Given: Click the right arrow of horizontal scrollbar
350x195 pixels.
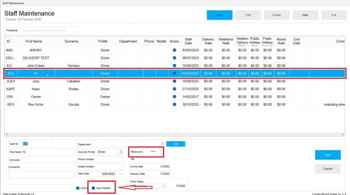Looking at the screenshot, I should [x=343, y=135].
